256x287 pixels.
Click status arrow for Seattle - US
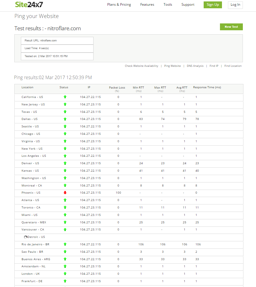coord(65,126)
